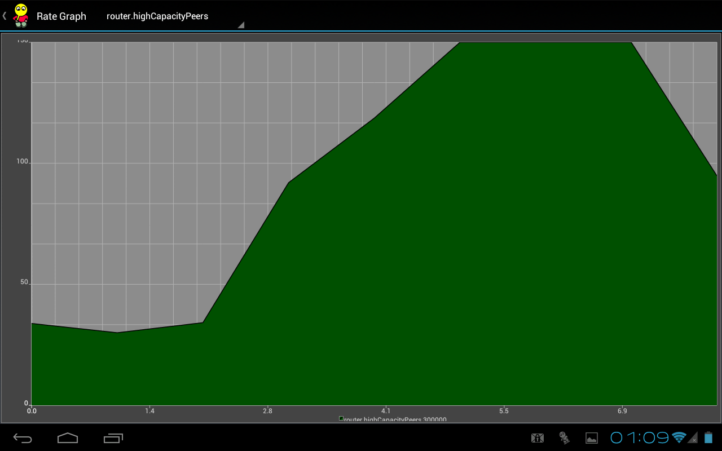Tap the I2P mascot app icon

click(x=21, y=16)
